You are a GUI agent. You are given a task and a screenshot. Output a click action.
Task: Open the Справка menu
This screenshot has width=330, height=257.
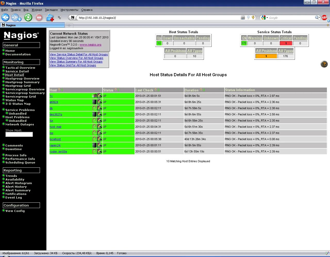pyautogui.click(x=87, y=10)
